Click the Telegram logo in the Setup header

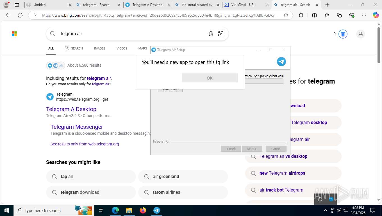tap(281, 62)
